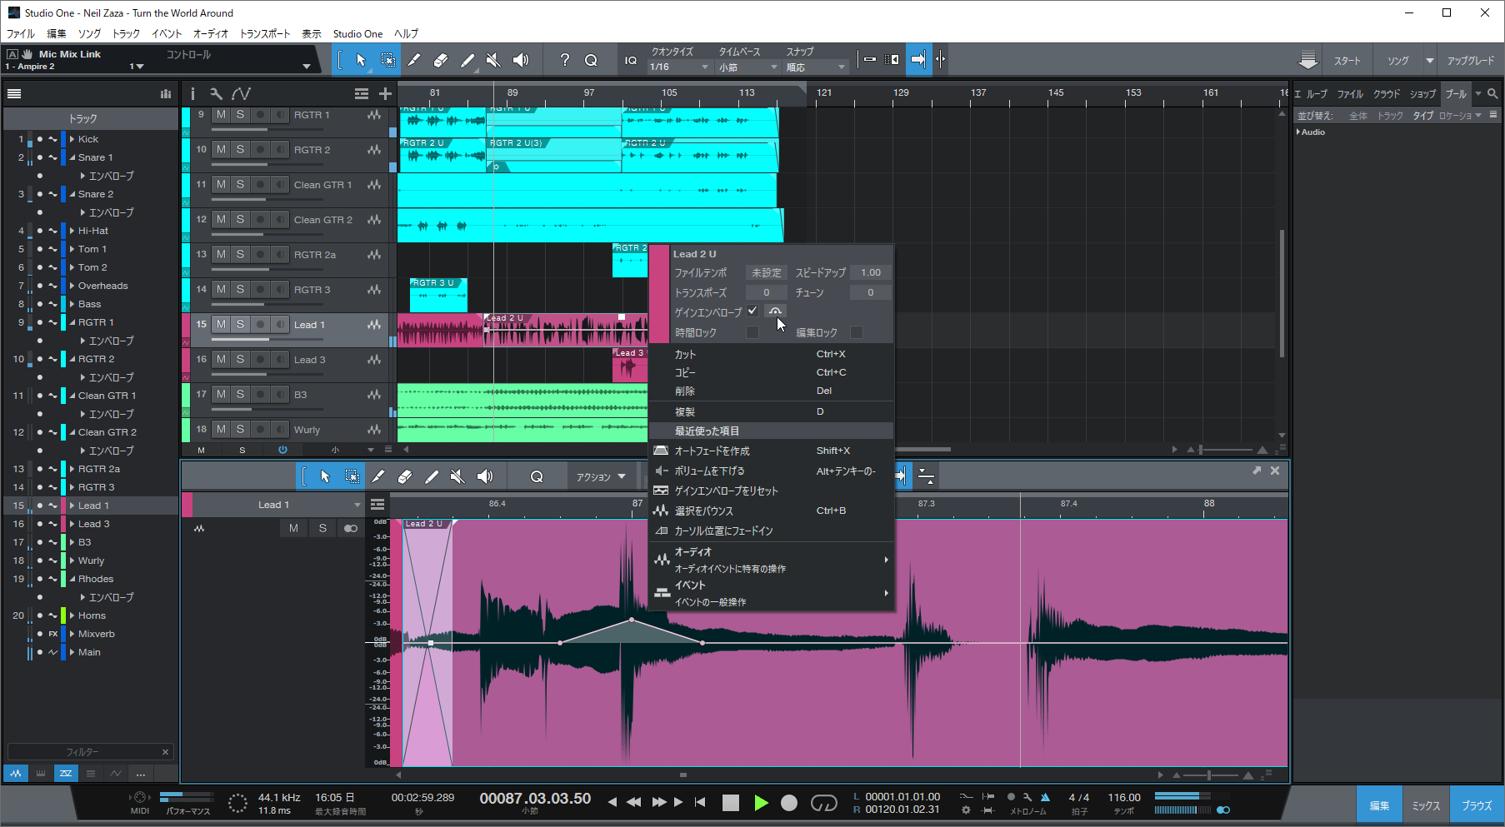Switch browser to the ファイル tab

1350,94
